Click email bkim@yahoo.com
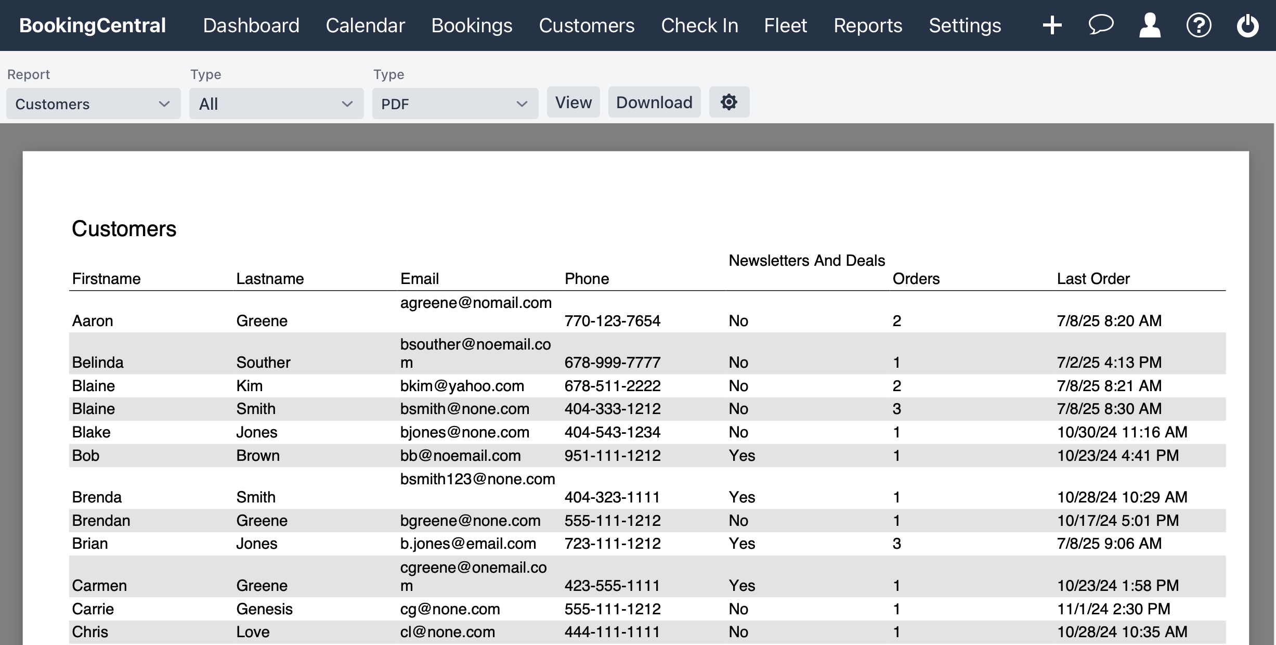The width and height of the screenshot is (1276, 645). pos(462,386)
